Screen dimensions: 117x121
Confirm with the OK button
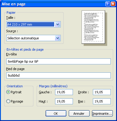click(56, 114)
